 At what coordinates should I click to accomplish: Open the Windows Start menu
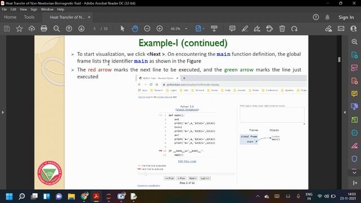point(9,196)
